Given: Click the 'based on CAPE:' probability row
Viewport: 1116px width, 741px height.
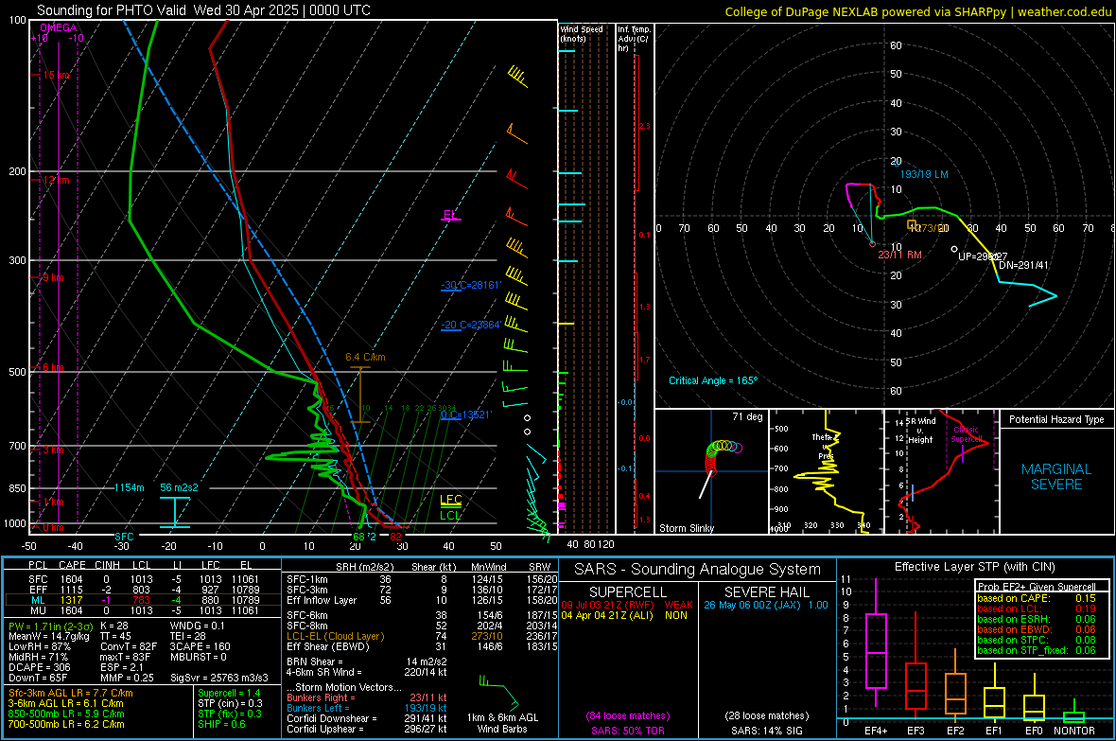Looking at the screenshot, I should (x=1037, y=598).
